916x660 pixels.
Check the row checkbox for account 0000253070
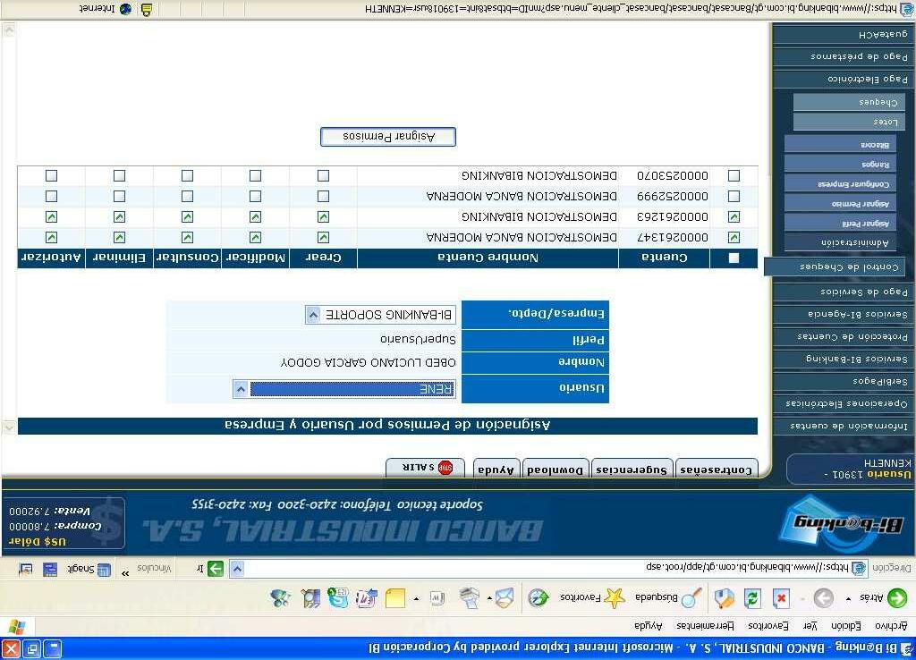(x=734, y=175)
